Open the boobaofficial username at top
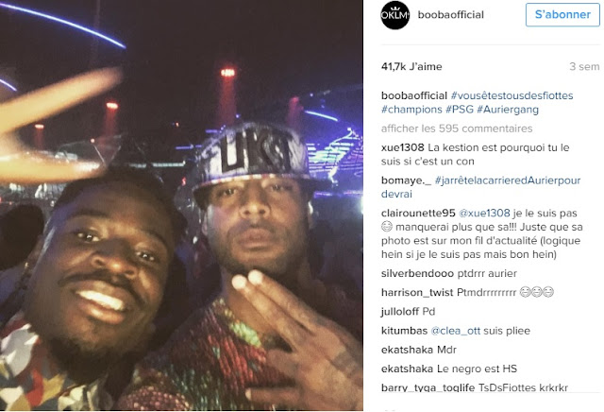 pyautogui.click(x=451, y=15)
